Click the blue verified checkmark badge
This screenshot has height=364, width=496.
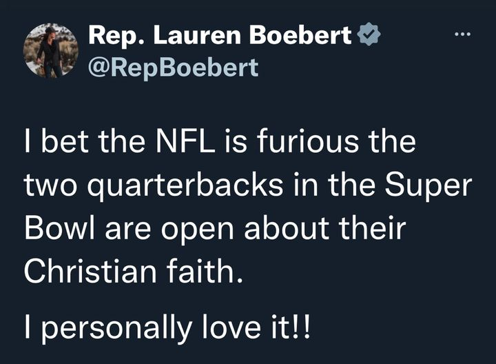pyautogui.click(x=369, y=34)
